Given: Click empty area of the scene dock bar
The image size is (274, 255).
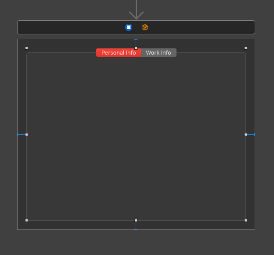Looking at the screenshot, I should pyautogui.click(x=70, y=27).
